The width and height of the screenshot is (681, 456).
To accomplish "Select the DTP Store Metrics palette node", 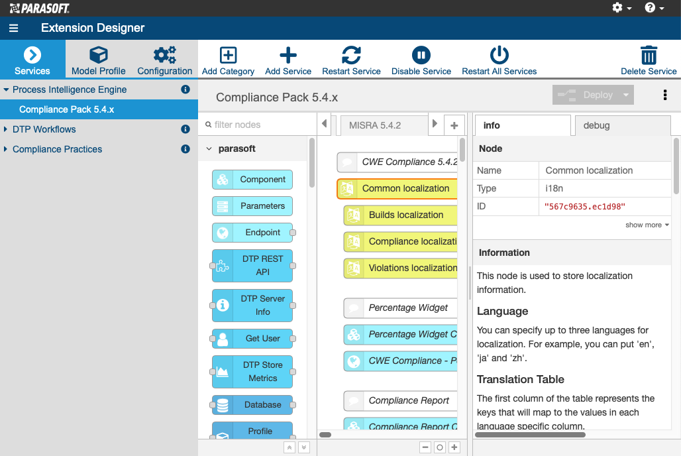I will [x=252, y=372].
